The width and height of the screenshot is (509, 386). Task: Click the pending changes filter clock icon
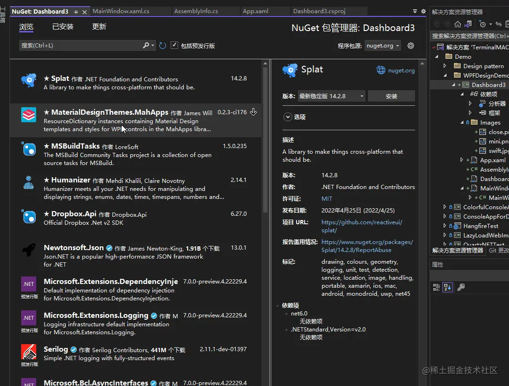[x=482, y=24]
